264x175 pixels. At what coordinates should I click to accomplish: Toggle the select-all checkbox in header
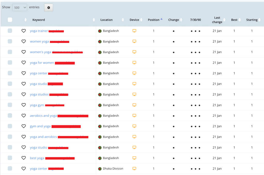coord(10,20)
